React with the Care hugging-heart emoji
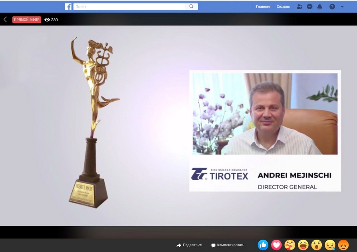This screenshot has width=357, height=252. pyautogui.click(x=290, y=245)
